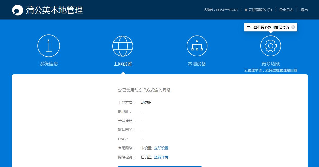Image resolution: width=319 pixels, height=167 pixels.
Task: Open the 本地设备 network icon
Action: [197, 46]
